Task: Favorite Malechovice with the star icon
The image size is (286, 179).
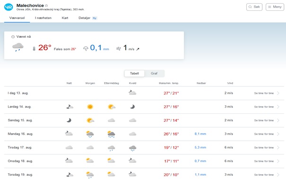Action: coord(46,6)
